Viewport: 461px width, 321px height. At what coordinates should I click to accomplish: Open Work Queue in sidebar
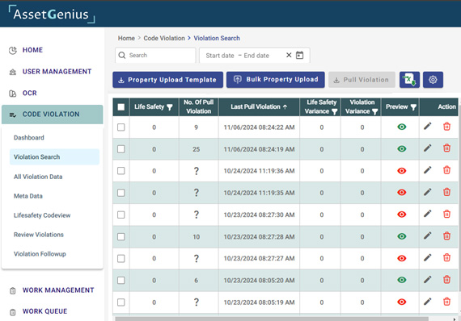tap(44, 311)
